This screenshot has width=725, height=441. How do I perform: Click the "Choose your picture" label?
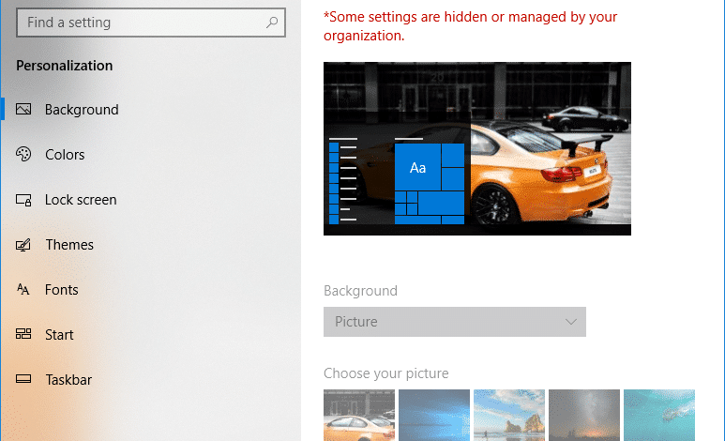386,373
